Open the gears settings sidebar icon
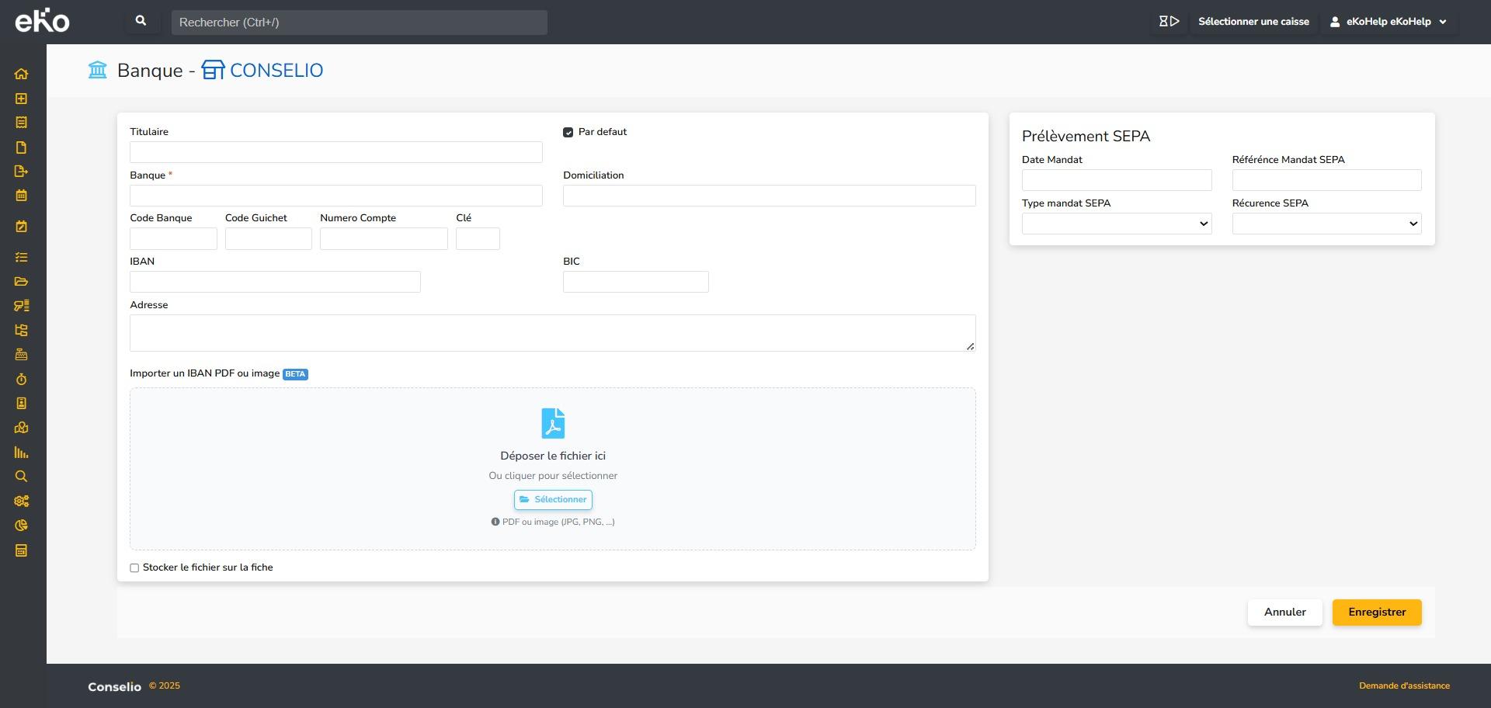The width and height of the screenshot is (1491, 708). tap(21, 501)
